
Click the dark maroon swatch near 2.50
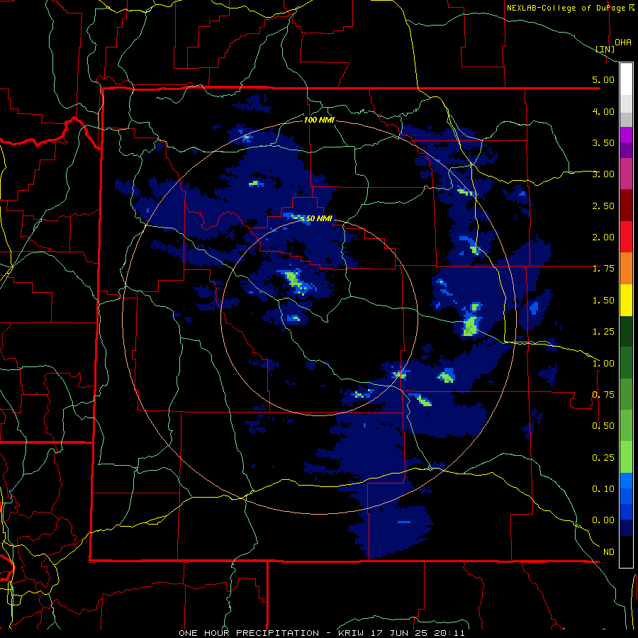627,206
